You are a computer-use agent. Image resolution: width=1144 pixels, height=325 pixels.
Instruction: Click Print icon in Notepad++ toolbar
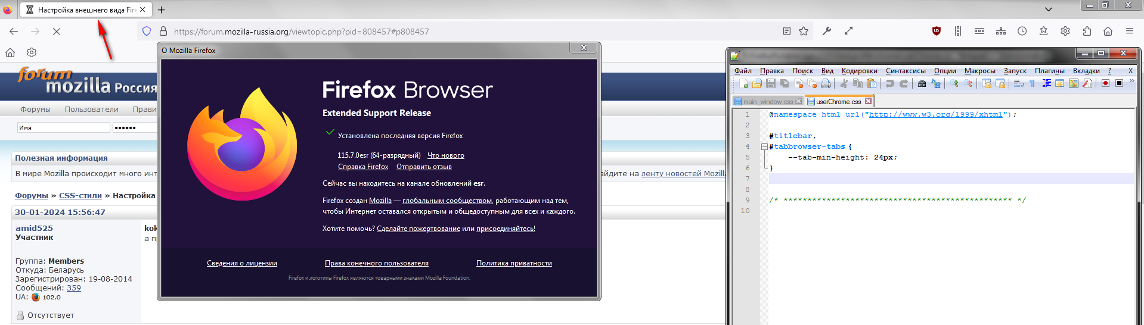pyautogui.click(x=826, y=83)
